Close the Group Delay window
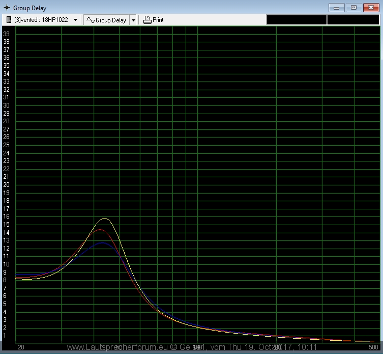Screen dimensions: 383x354 click(x=371, y=8)
